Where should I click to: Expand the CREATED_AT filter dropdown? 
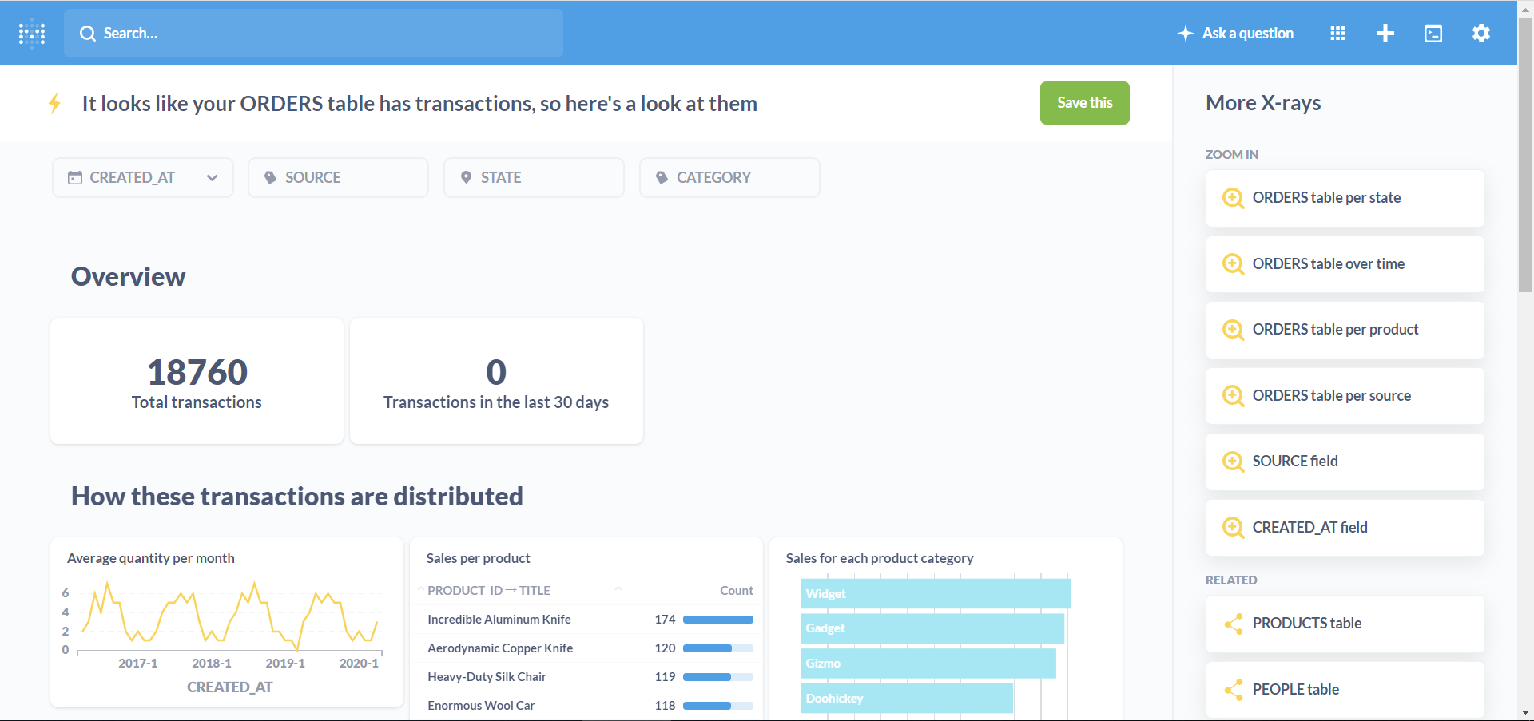(x=212, y=177)
